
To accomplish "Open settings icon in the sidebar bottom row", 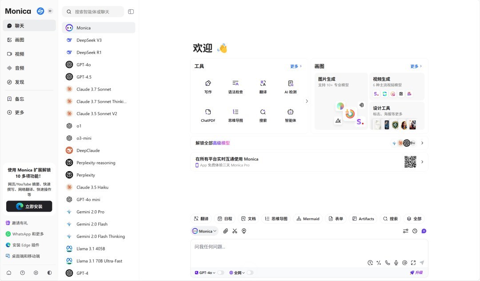I will point(36,273).
